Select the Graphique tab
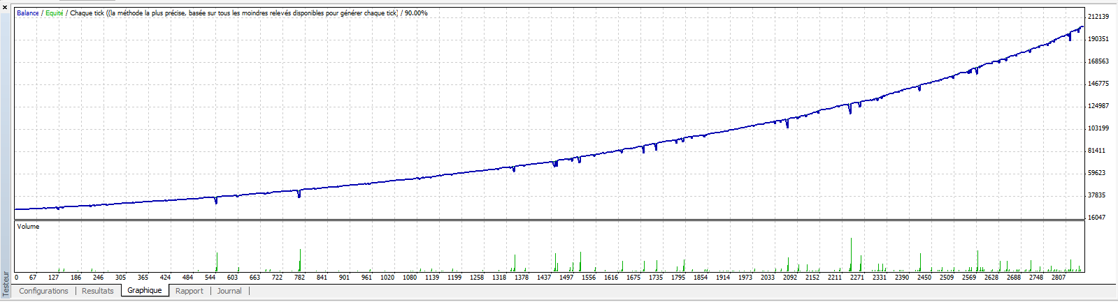The height and width of the screenshot is (302, 1118). [145, 290]
